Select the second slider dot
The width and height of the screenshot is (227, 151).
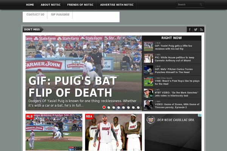(109, 107)
